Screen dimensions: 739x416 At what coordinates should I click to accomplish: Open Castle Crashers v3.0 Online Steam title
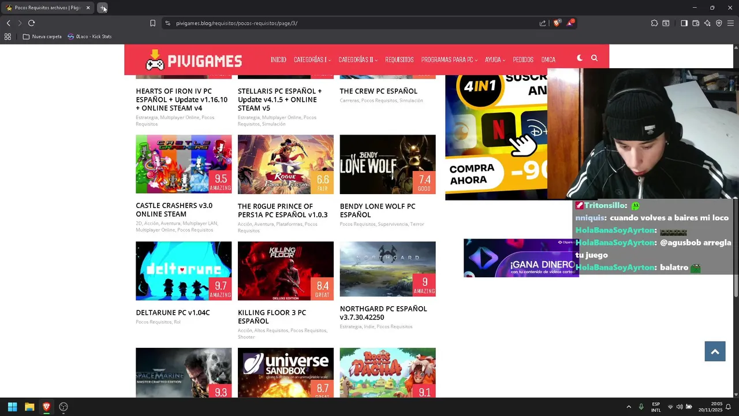pos(174,210)
